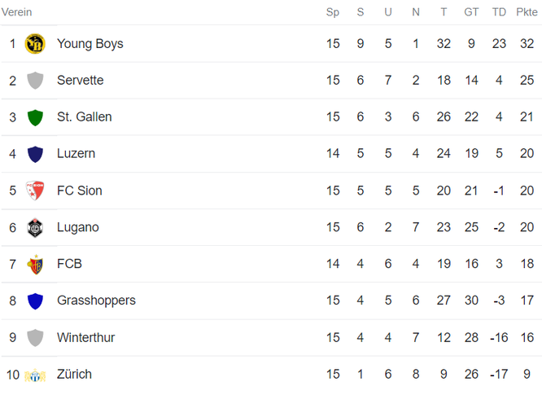Image resolution: width=542 pixels, height=395 pixels.
Task: Click the St. Gallen green shield icon
Action: click(35, 117)
